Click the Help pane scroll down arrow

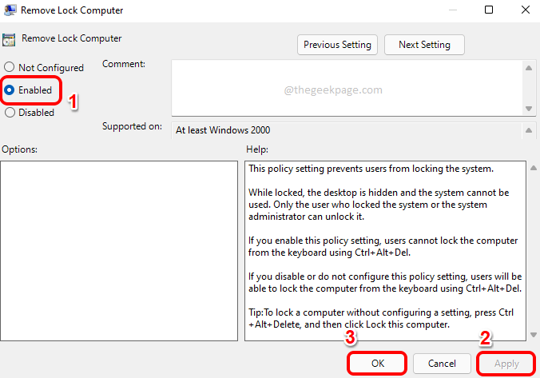(531, 333)
